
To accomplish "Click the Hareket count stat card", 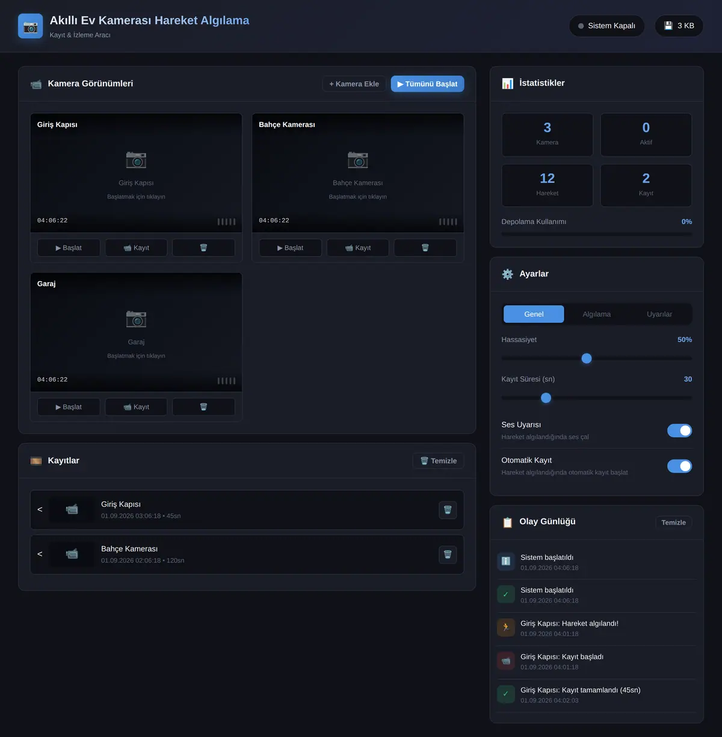I will (548, 185).
